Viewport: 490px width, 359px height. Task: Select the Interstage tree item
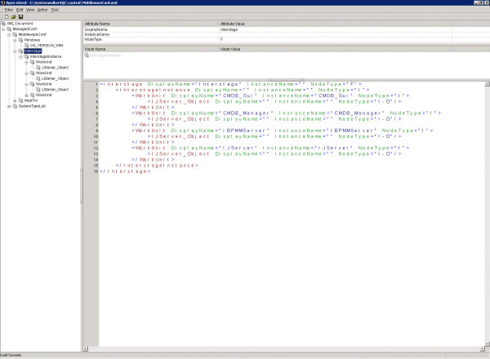coord(33,51)
